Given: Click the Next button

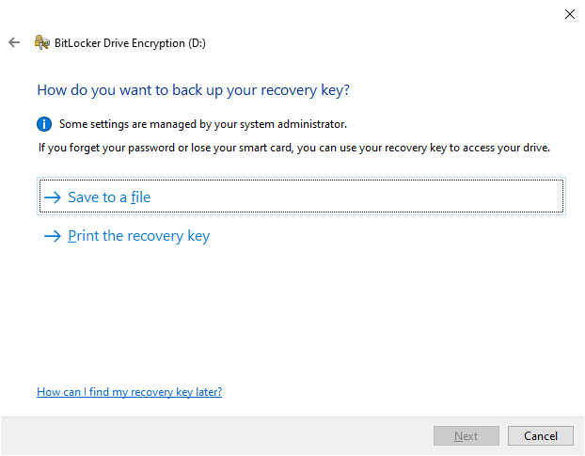Looking at the screenshot, I should [466, 436].
